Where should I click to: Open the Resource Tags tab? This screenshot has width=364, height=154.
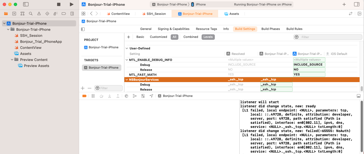207,29
